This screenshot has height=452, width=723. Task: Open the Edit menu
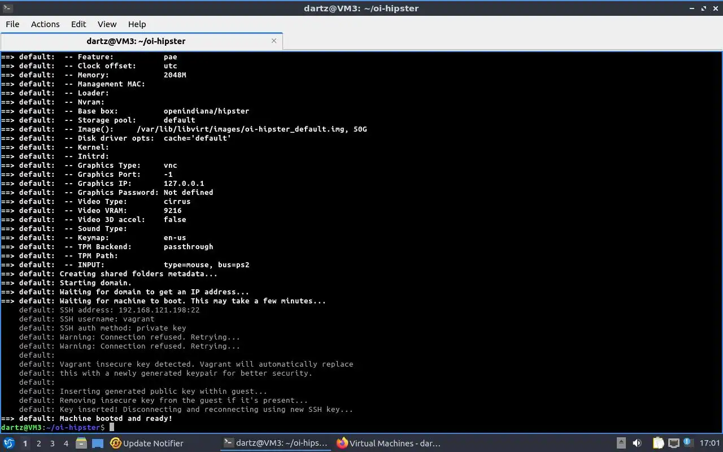click(79, 24)
